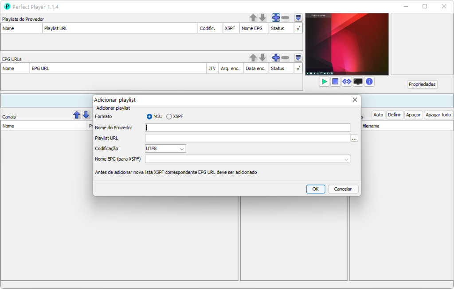Open the blue Info icon
This screenshot has height=289, width=454.
point(368,81)
